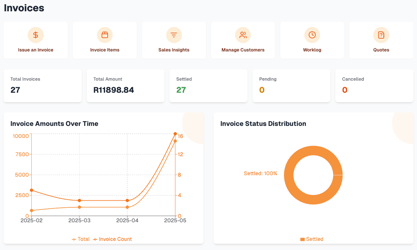Screen dimensions: 417x250
Task: Click the Issue an Invoice dollar icon
Action: click(35, 35)
